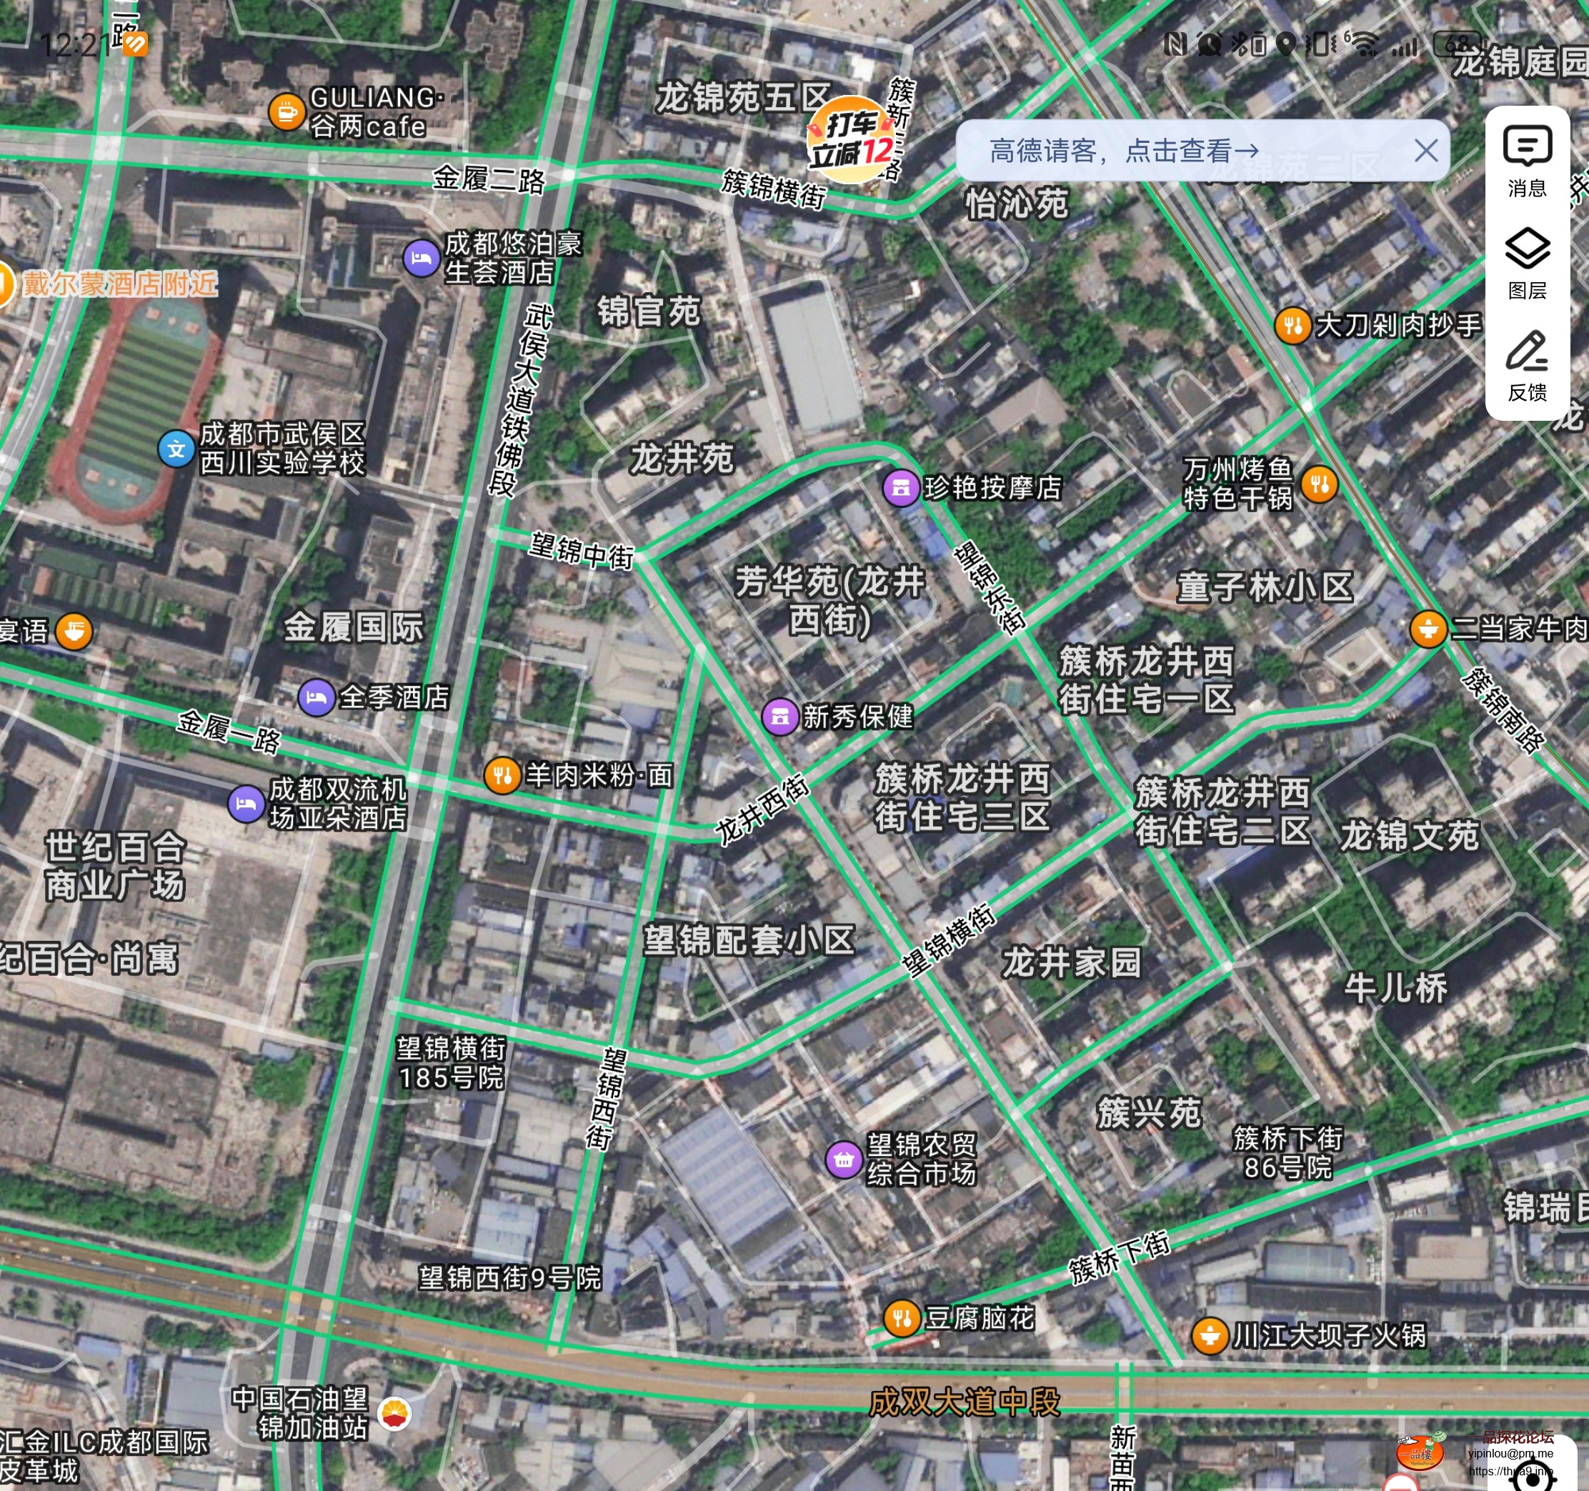This screenshot has width=1589, height=1491.
Task: Select the 成都悠泊豪生荟酒店 hotel marker
Action: coord(420,258)
